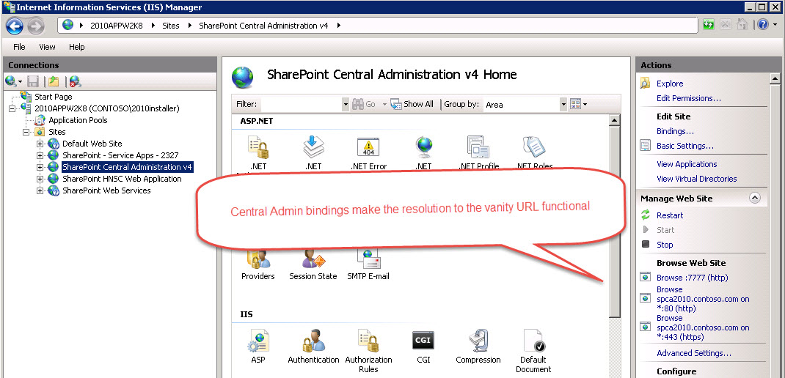Open the Providers feature

coord(258,264)
